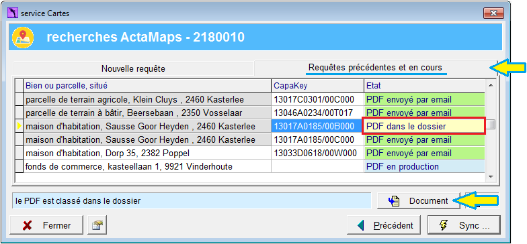527x244 pixels.
Task: Click the service Cartes title bar icon
Action: (x=13, y=13)
